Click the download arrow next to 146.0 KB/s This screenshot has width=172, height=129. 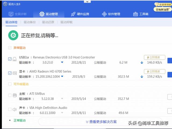pyautogui.click(x=142, y=63)
